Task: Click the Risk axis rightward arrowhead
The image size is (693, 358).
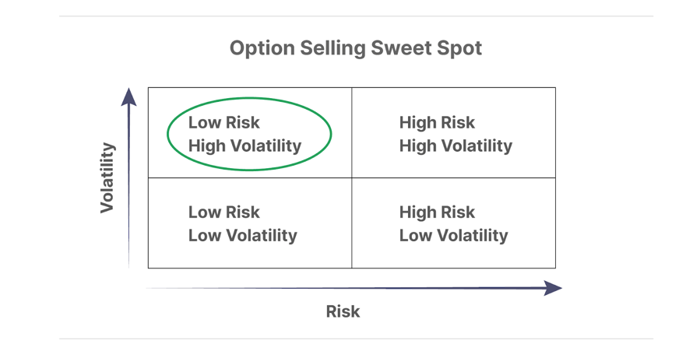Action: [553, 288]
